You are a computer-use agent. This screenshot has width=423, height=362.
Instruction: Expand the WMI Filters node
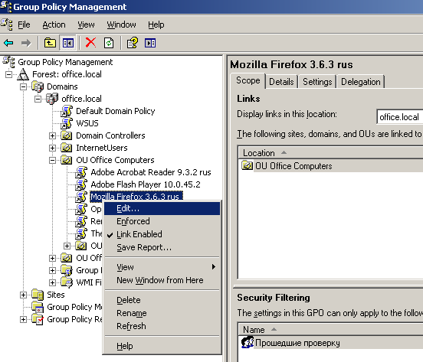click(53, 282)
